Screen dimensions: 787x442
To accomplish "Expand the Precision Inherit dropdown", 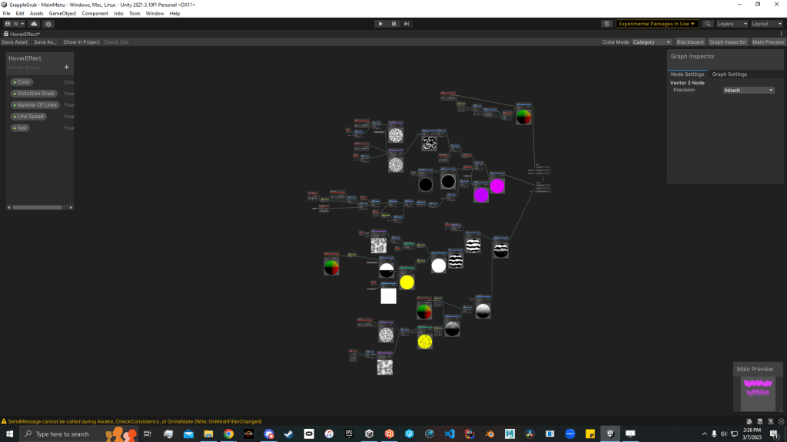I will coord(748,90).
